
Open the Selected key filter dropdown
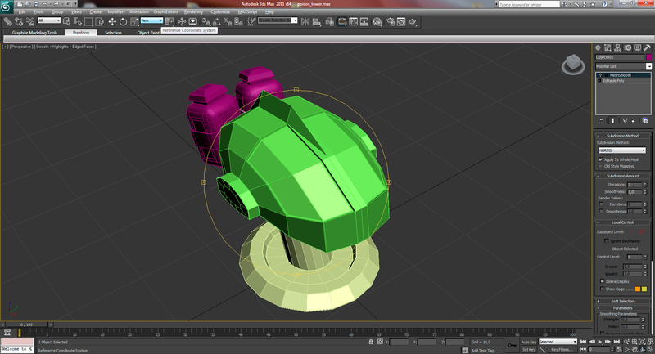point(558,342)
